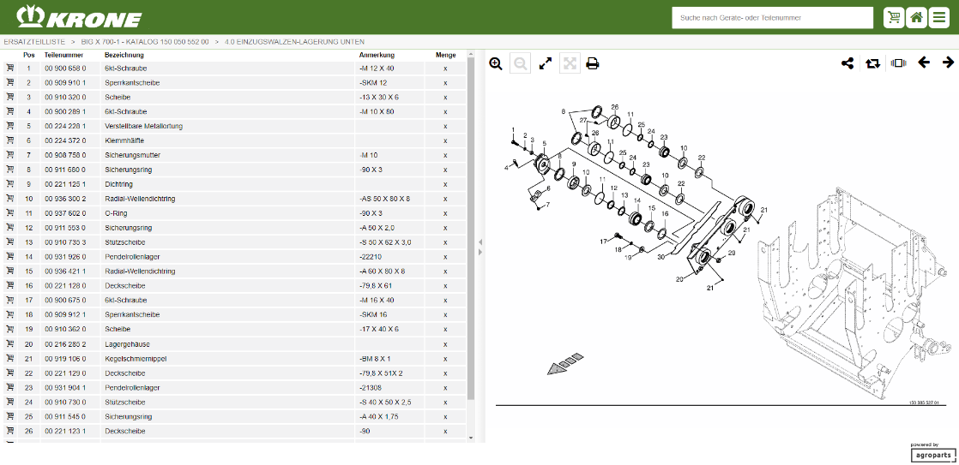Screen dimensions: 959x465
Task: Go to previous diagram with left arrow
Action: (924, 63)
